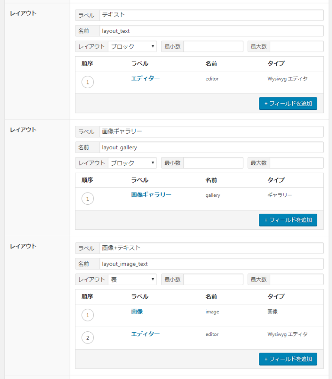332x379 pixels.
Task: Open エディター field in テキスト layout
Action: [145, 78]
